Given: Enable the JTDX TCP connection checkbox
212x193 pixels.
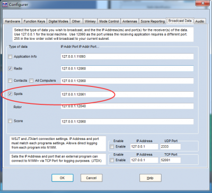Looking at the screenshot, I should pyautogui.click(x=112, y=160).
